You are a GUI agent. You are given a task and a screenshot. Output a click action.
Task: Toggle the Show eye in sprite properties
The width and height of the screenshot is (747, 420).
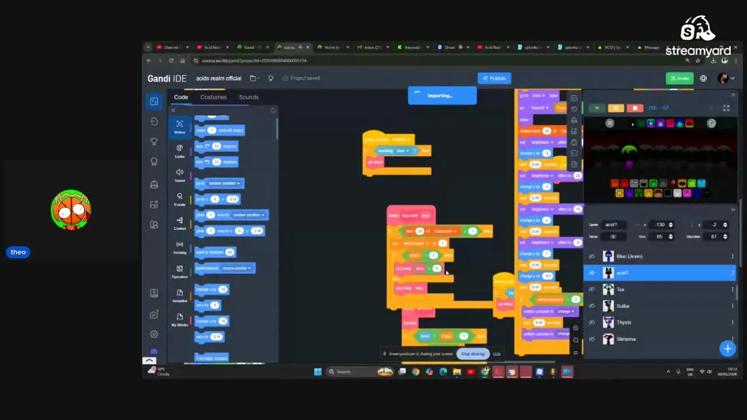tap(613, 237)
